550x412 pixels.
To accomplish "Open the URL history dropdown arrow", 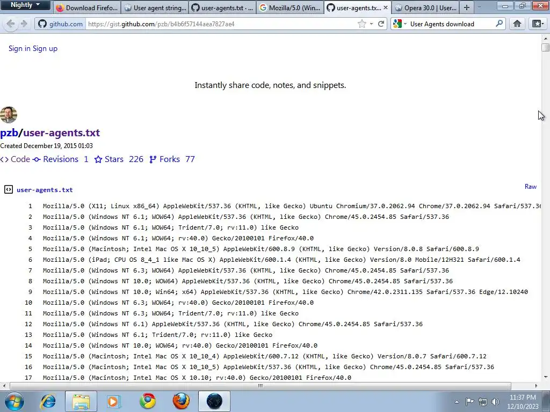I will [x=372, y=24].
